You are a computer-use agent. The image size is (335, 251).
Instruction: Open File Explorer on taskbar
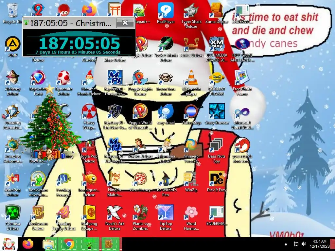49,244
